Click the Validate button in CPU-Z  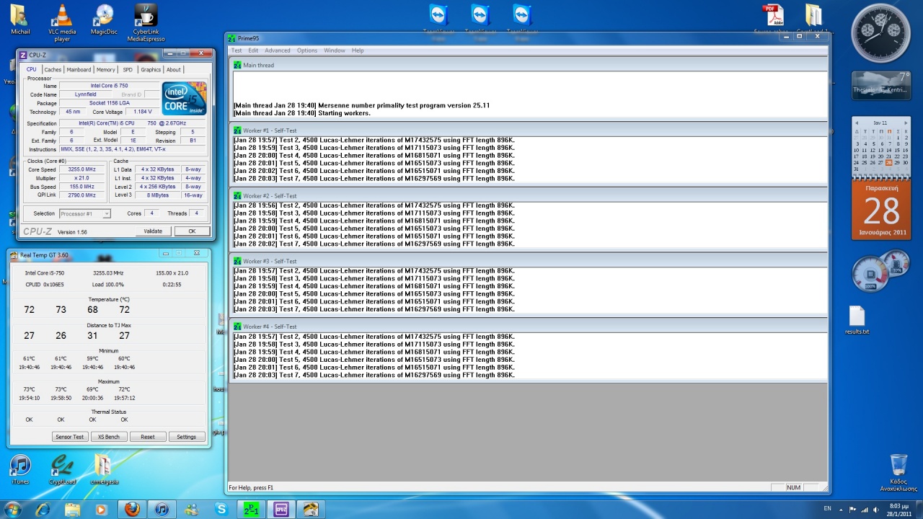tap(153, 231)
